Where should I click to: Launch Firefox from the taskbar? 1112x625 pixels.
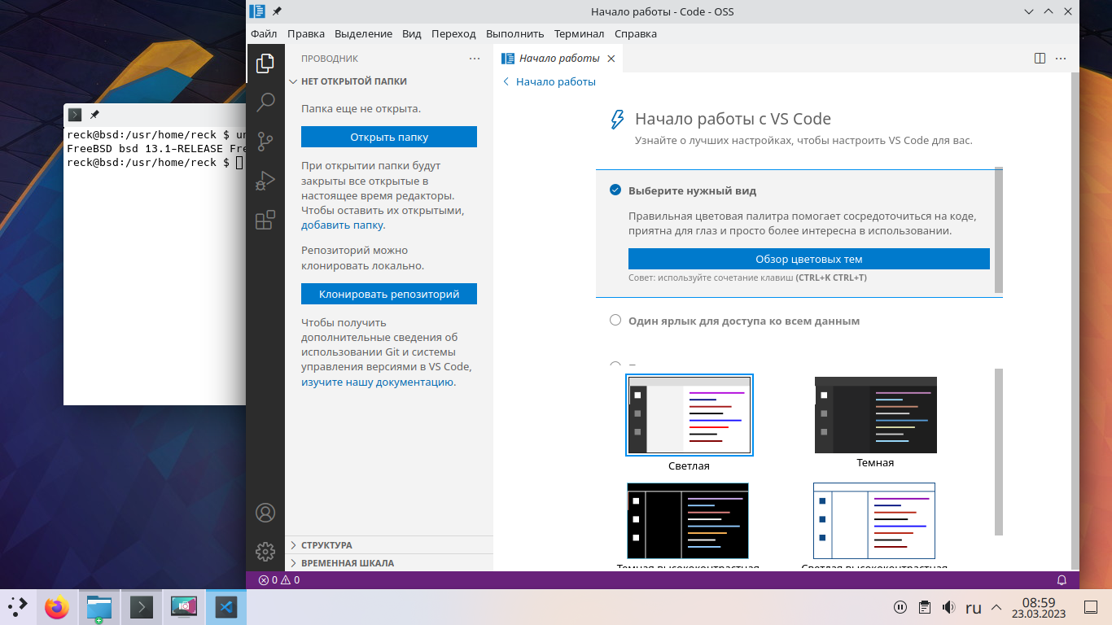coord(57,607)
